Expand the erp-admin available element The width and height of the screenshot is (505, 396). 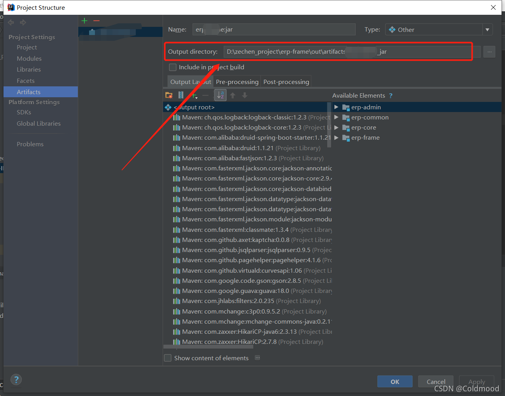coord(336,107)
